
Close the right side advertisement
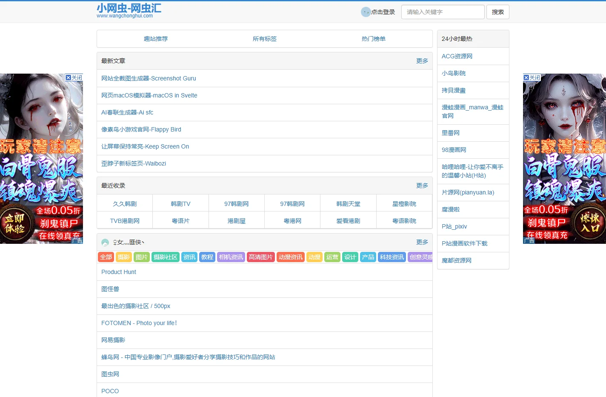(532, 77)
